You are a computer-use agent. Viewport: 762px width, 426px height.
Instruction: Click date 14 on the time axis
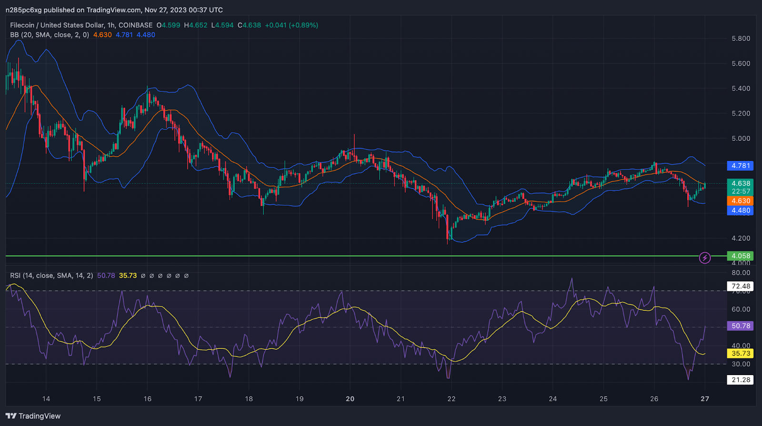point(46,399)
